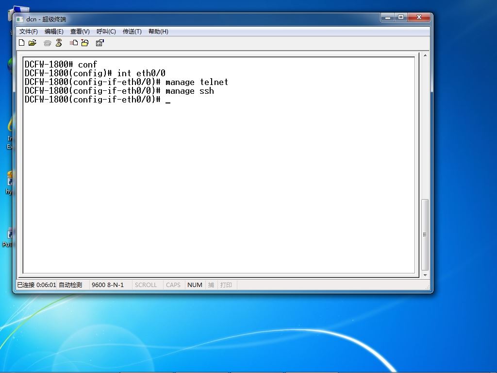Click the Properties toolbar icon
The image size is (497, 373).
click(100, 43)
